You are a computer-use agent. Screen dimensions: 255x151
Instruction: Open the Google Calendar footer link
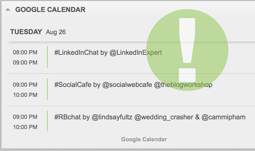pos(144,139)
